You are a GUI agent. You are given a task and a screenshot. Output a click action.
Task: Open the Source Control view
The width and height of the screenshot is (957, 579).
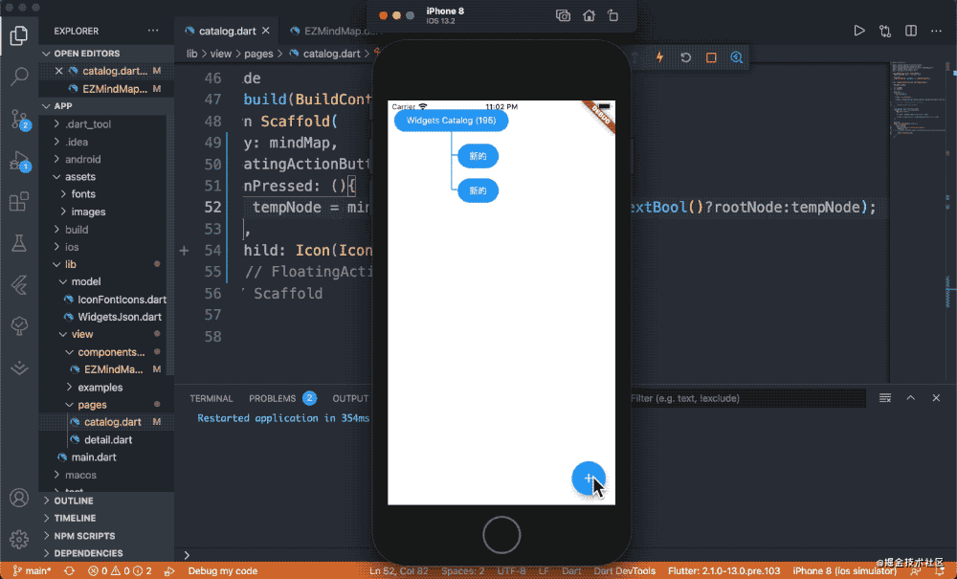click(x=19, y=119)
